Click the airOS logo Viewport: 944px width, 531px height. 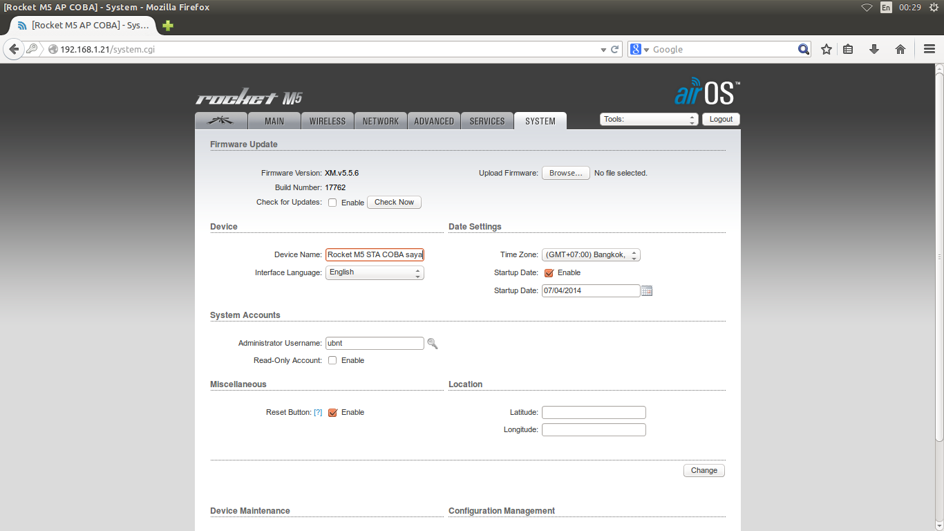pos(707,92)
